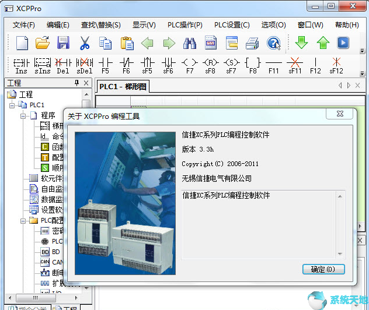
Task: Insert set coil sF7
Action: [x=231, y=66]
